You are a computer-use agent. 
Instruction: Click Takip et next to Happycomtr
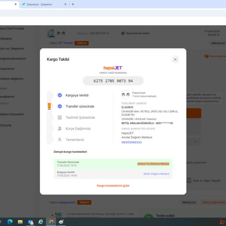(84, 202)
